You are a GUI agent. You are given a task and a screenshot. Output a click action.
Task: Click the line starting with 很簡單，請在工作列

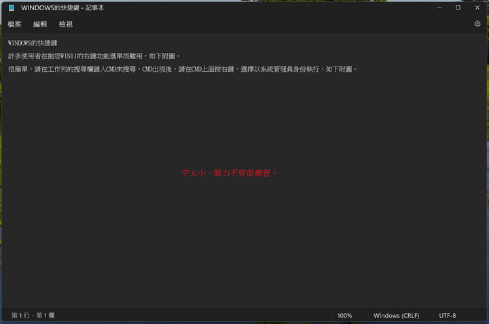(182, 69)
